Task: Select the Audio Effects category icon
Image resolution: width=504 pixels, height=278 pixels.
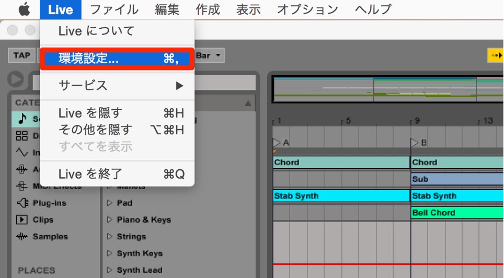Action: (22, 169)
